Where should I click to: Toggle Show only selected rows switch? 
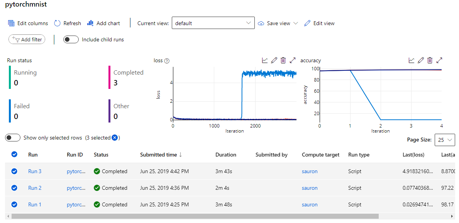[x=13, y=138]
